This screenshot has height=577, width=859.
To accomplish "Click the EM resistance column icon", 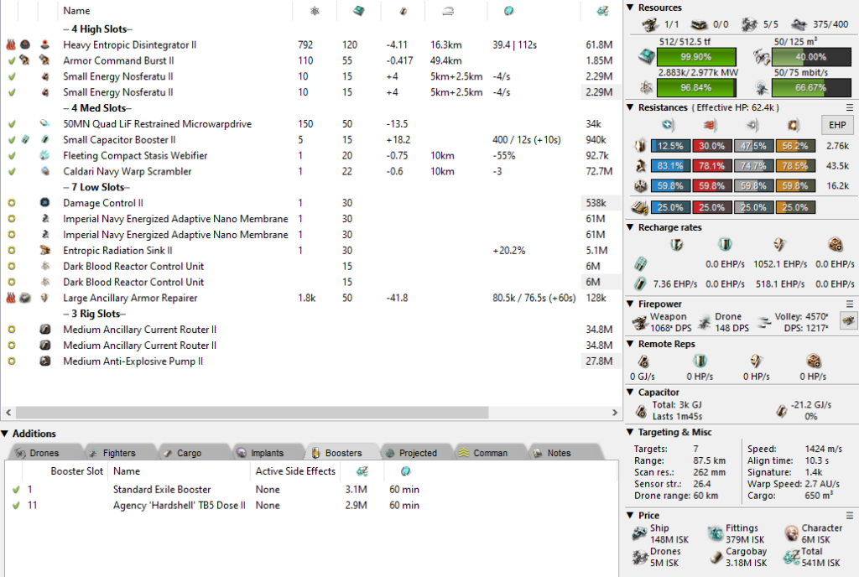I will pyautogui.click(x=669, y=125).
